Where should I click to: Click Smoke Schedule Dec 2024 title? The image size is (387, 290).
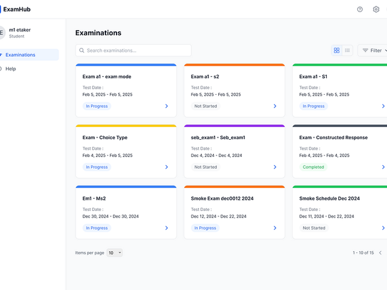(x=329, y=199)
